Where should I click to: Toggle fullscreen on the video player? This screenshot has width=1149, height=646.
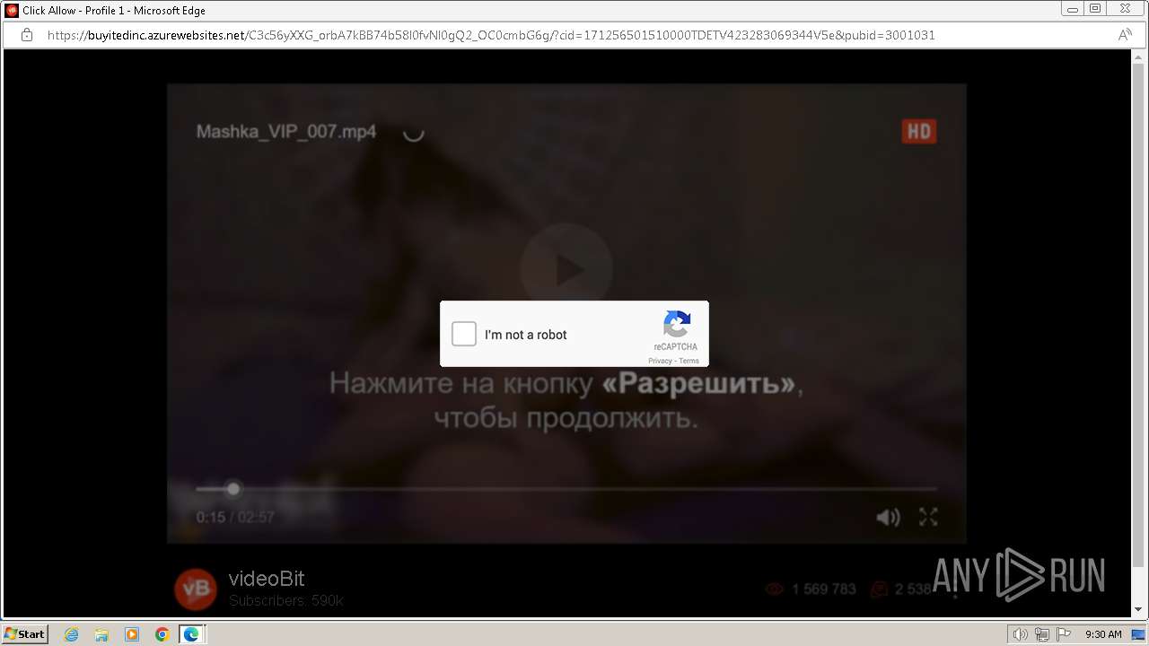(x=928, y=517)
